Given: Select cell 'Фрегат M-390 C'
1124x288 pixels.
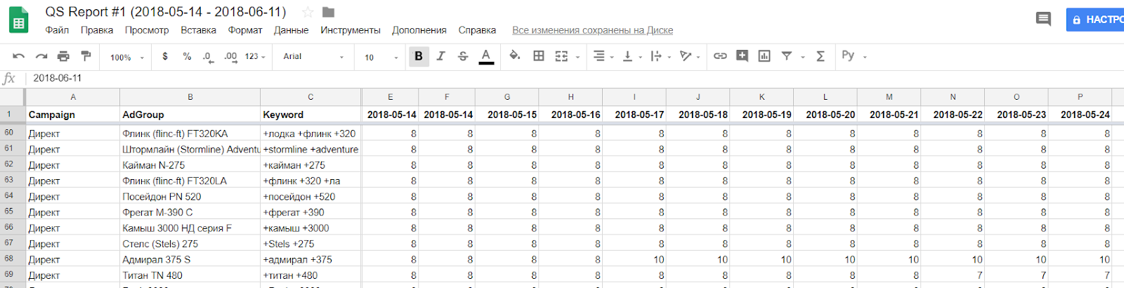Looking at the screenshot, I should 190,212.
